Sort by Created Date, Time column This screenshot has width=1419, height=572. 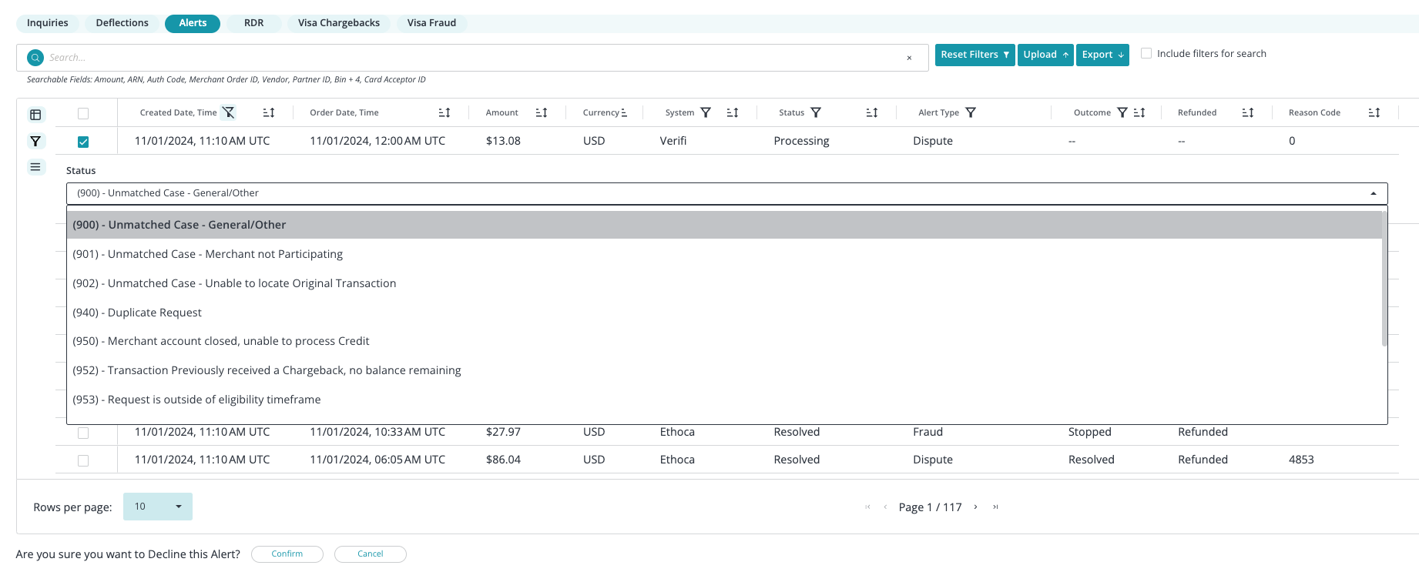(x=269, y=112)
